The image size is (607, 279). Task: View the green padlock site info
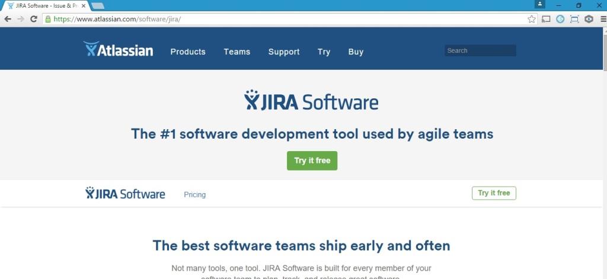pos(48,19)
